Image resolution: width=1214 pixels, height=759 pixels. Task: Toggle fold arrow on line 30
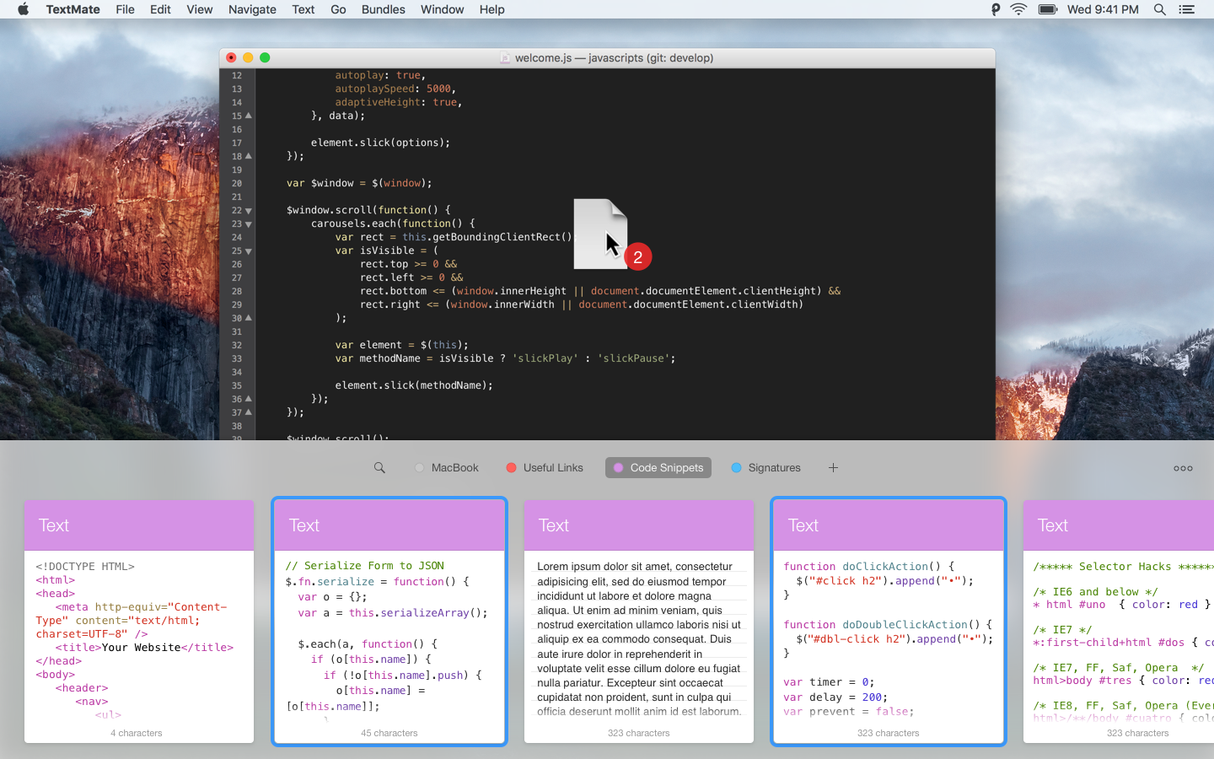tap(248, 318)
